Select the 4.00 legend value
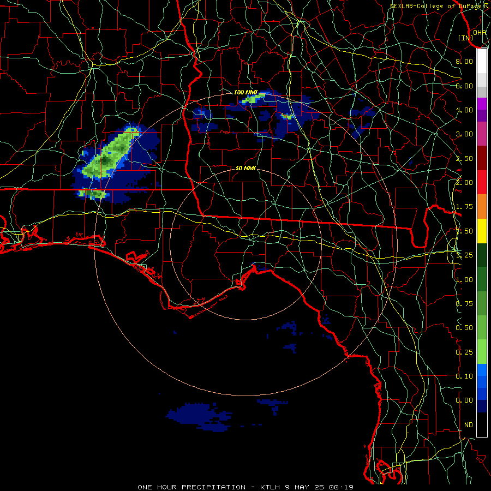 pyautogui.click(x=464, y=110)
